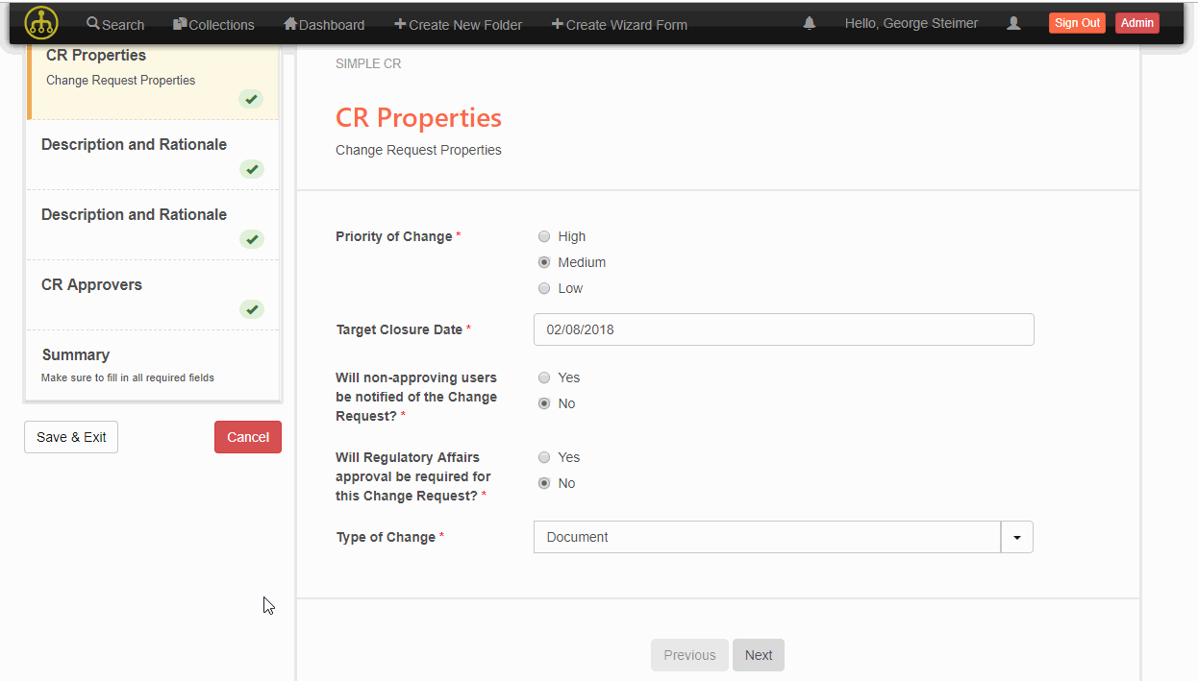The image size is (1198, 681).
Task: Click the green checkmark on CR Approvers step
Action: tap(251, 309)
